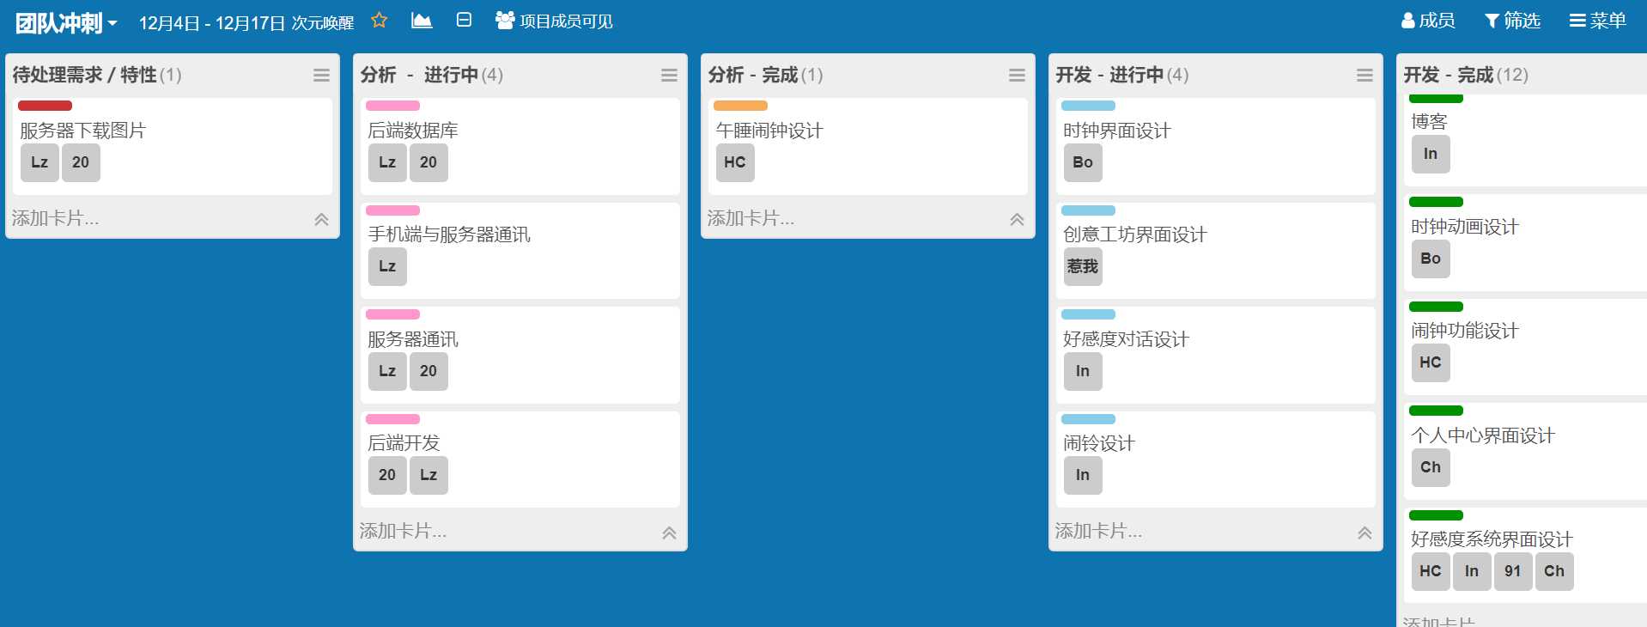Toggle 项目成员可见 visibility setting
The height and width of the screenshot is (627, 1647).
tap(555, 21)
